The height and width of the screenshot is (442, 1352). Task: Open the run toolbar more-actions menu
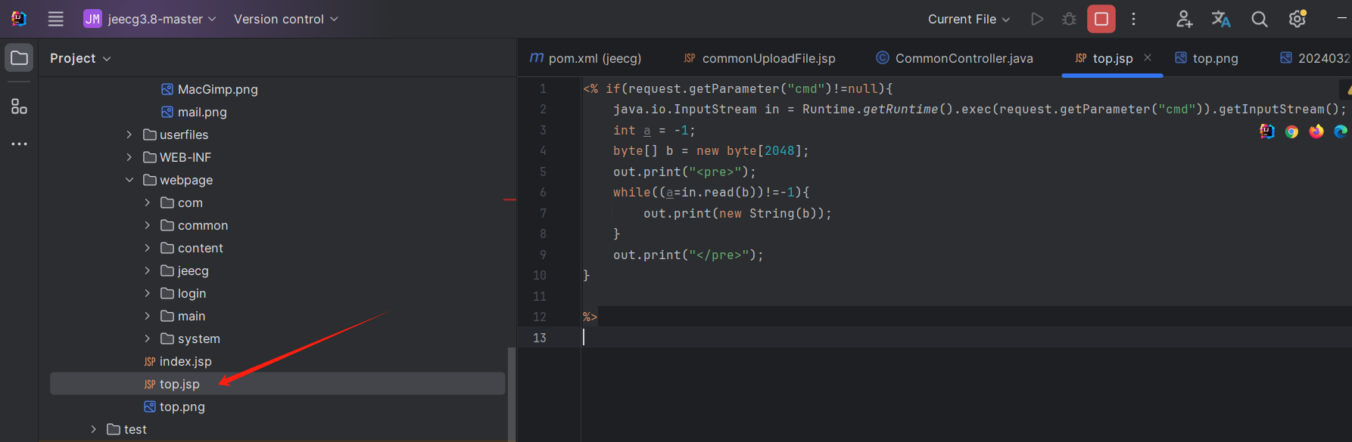[x=1133, y=19]
